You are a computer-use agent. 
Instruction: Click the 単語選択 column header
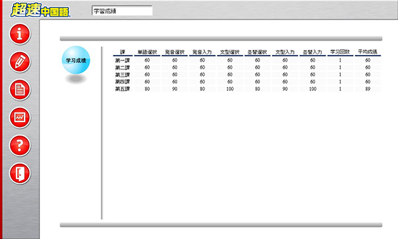coord(147,52)
